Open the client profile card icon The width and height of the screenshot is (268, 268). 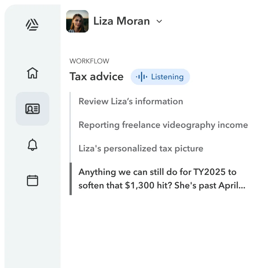(33, 109)
